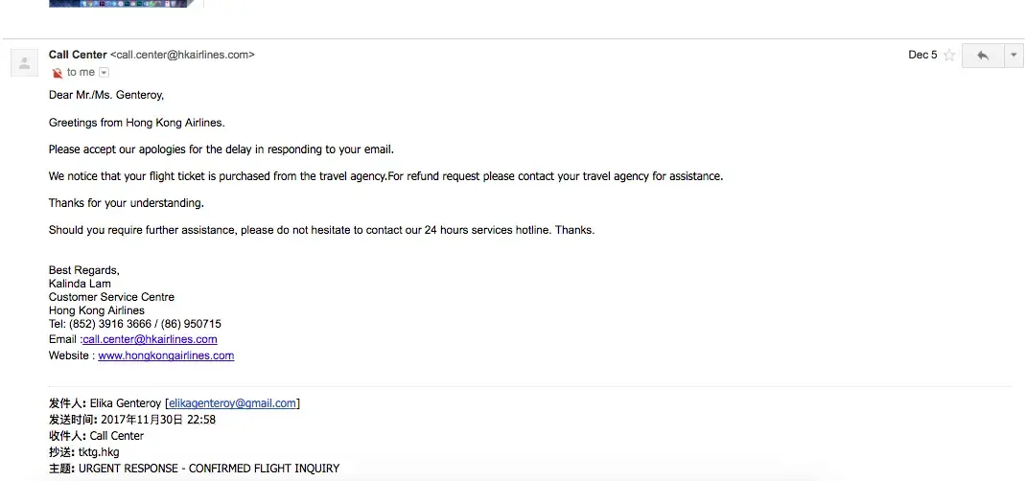Click the red no-encryption lock icon
Screen dimensions: 1026x481
coord(58,73)
